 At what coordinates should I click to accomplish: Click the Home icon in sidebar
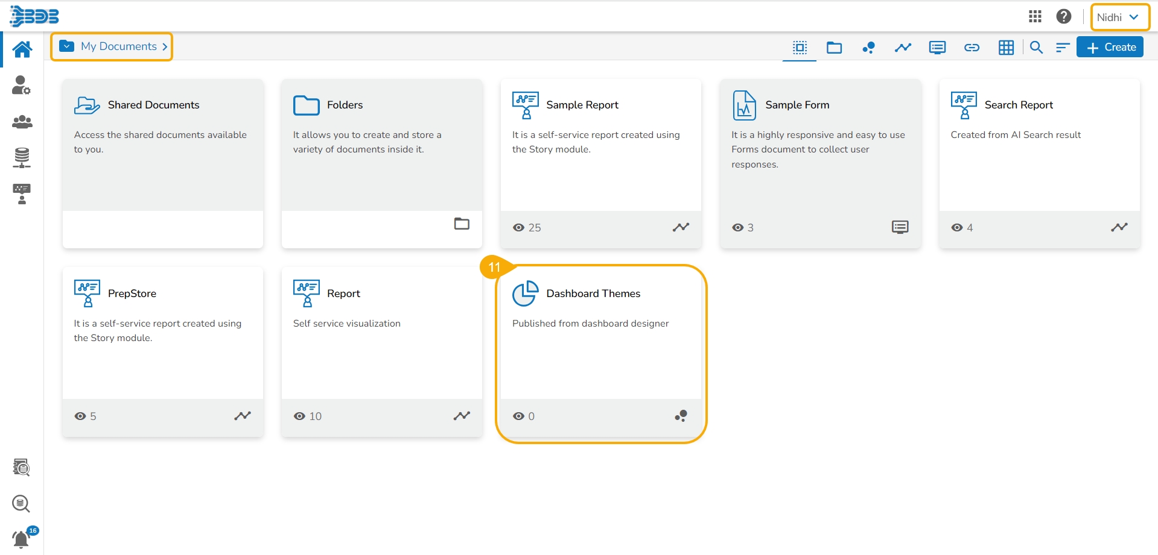(22, 49)
